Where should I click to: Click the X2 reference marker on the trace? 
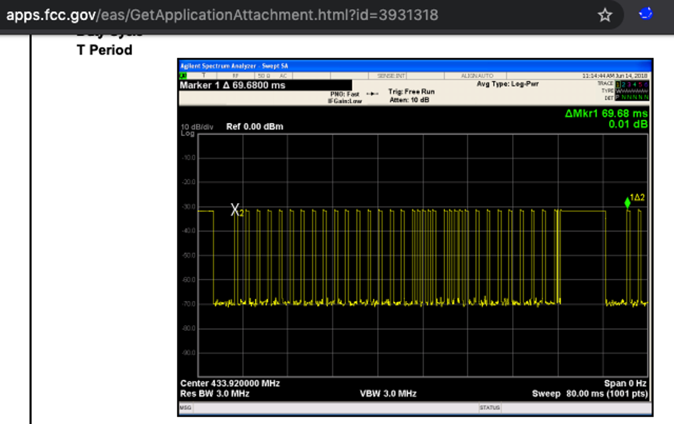237,210
